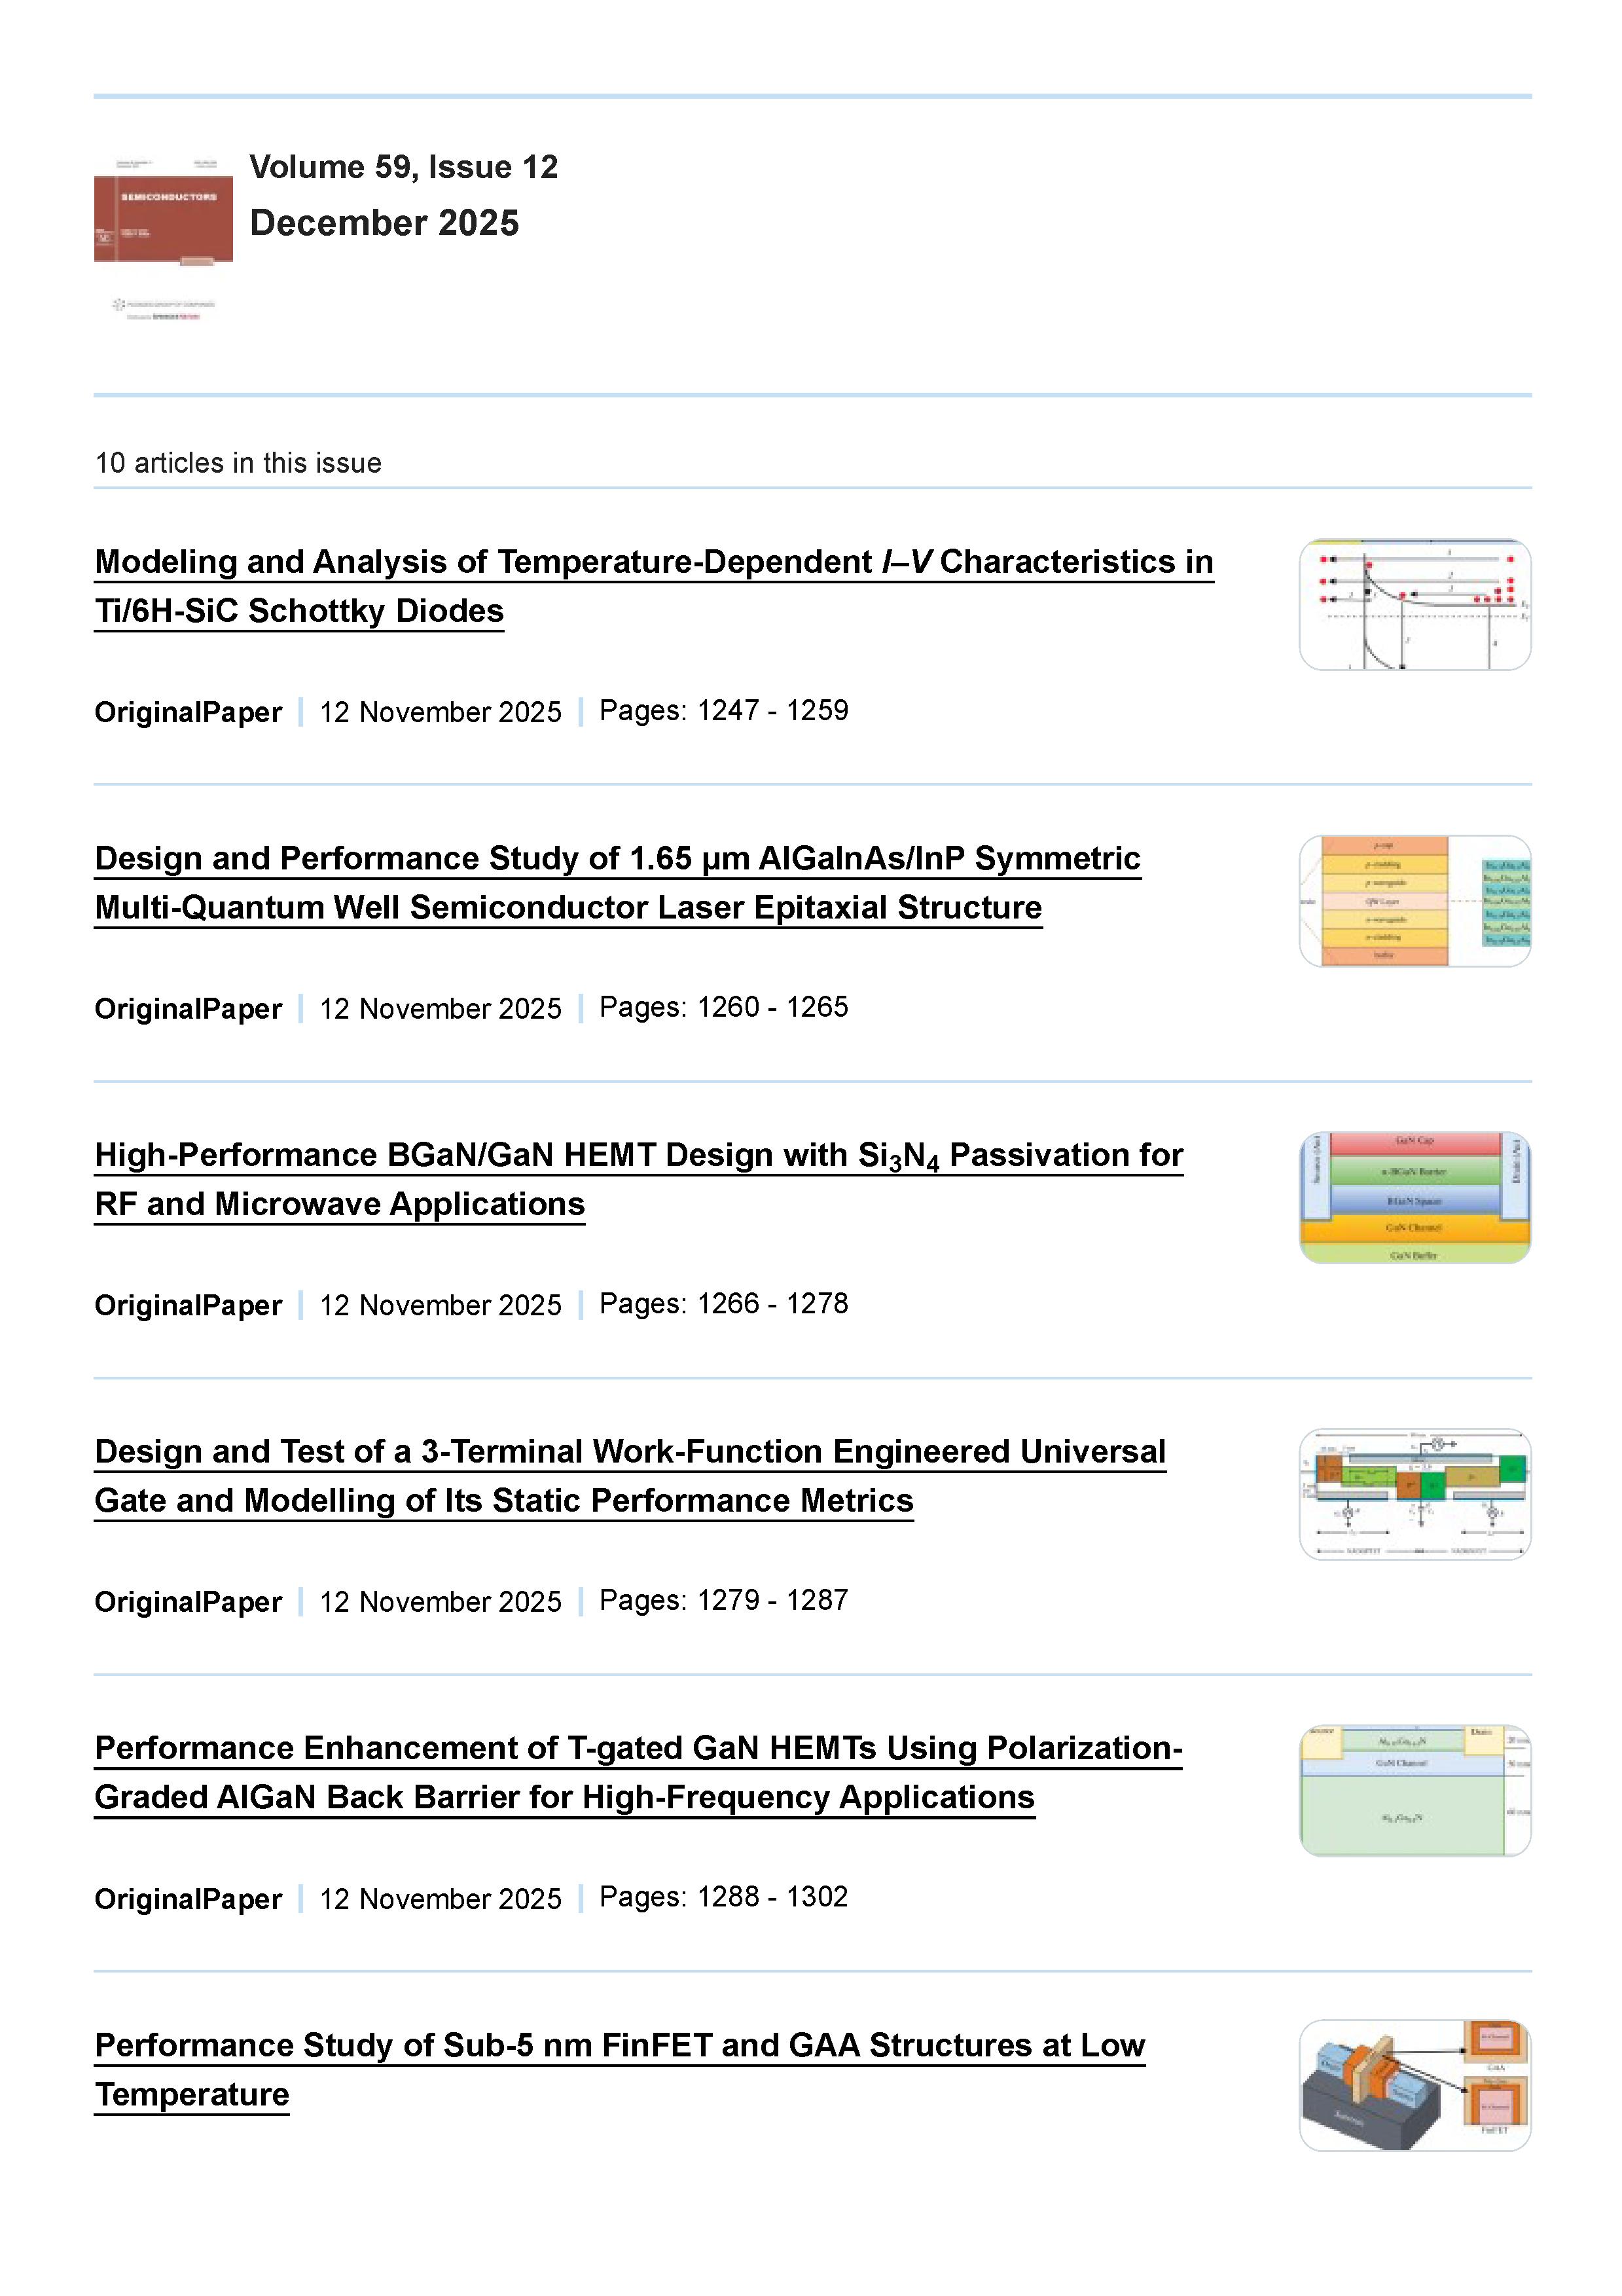The width and height of the screenshot is (1622, 2296).
Task: Click the 10 articles in this issue label
Action: click(238, 463)
